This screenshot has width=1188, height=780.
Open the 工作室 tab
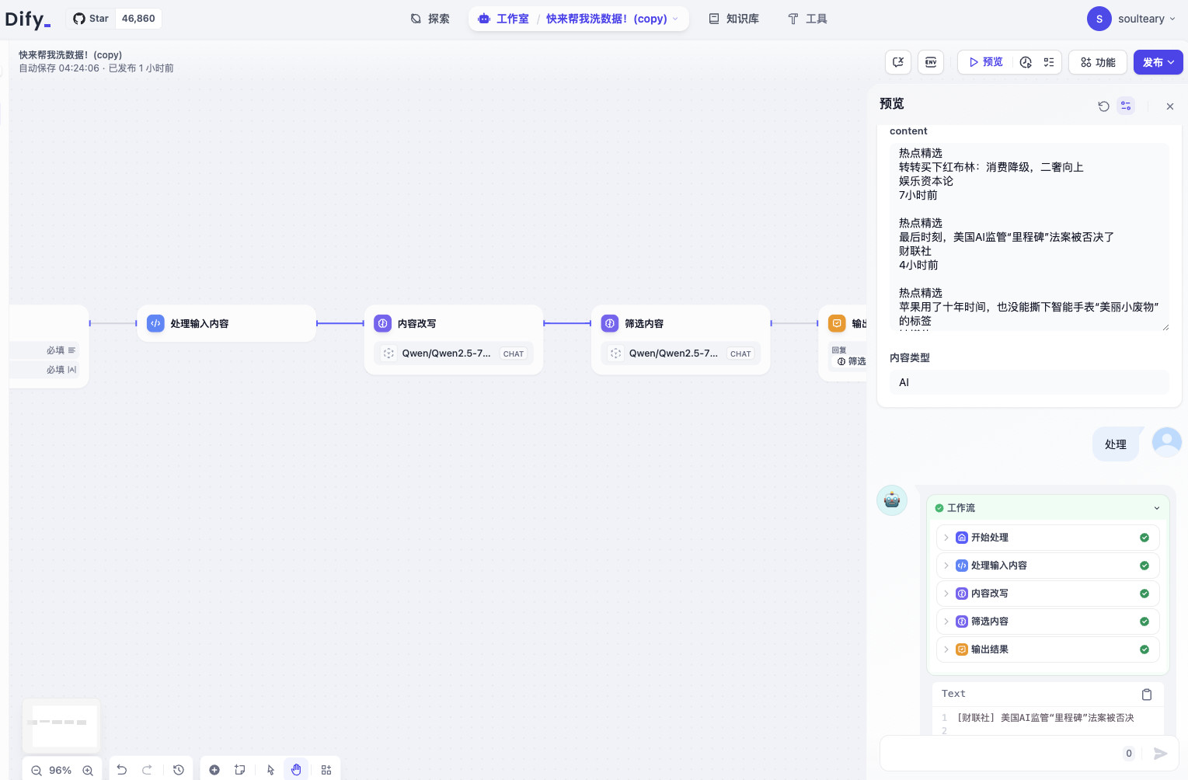tap(503, 19)
